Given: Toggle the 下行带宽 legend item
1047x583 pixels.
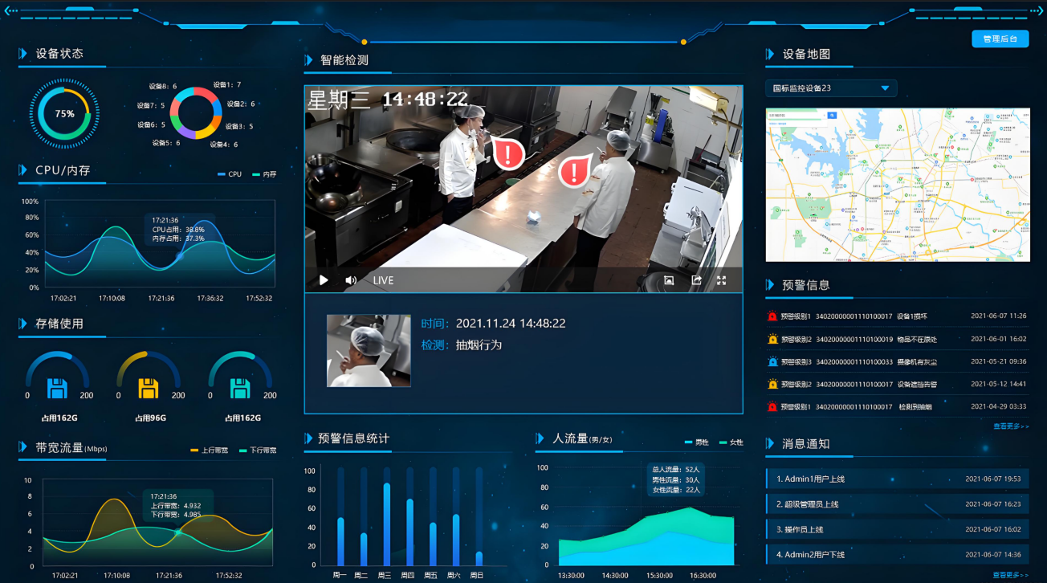Looking at the screenshot, I should coord(258,450).
